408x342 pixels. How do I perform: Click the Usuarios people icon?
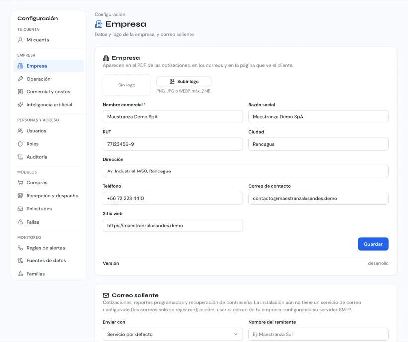20,131
